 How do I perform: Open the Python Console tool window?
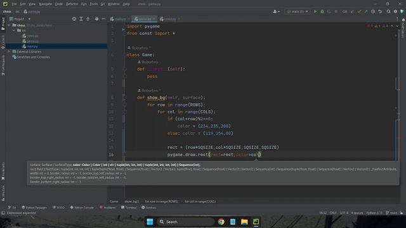[x=82, y=208]
